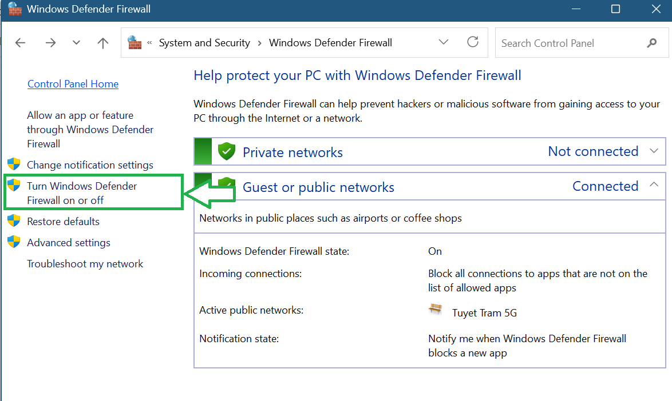Click the Connected status text
Image resolution: width=672 pixels, height=401 pixels.
[605, 186]
